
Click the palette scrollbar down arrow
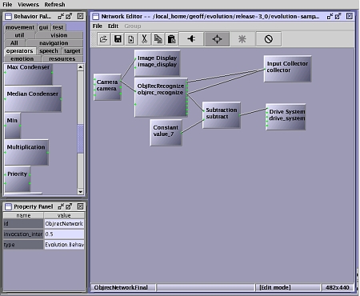[81, 191]
